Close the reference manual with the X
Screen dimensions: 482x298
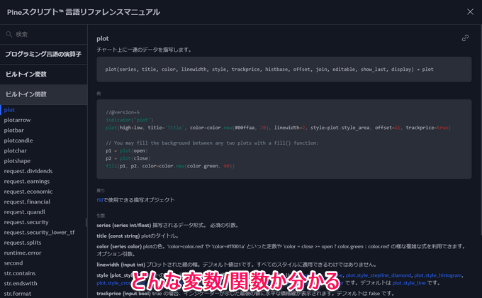471,11
